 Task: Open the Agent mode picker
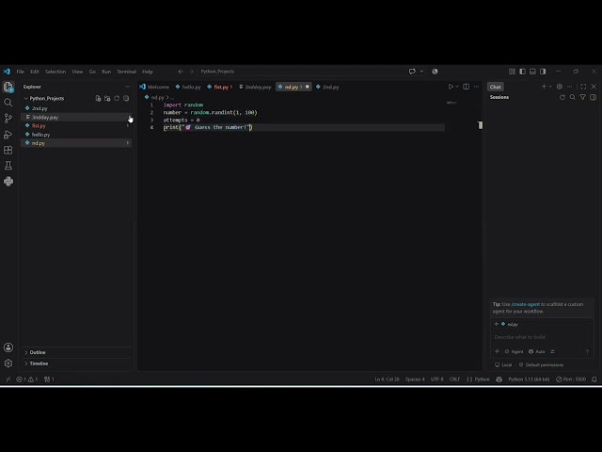(514, 351)
